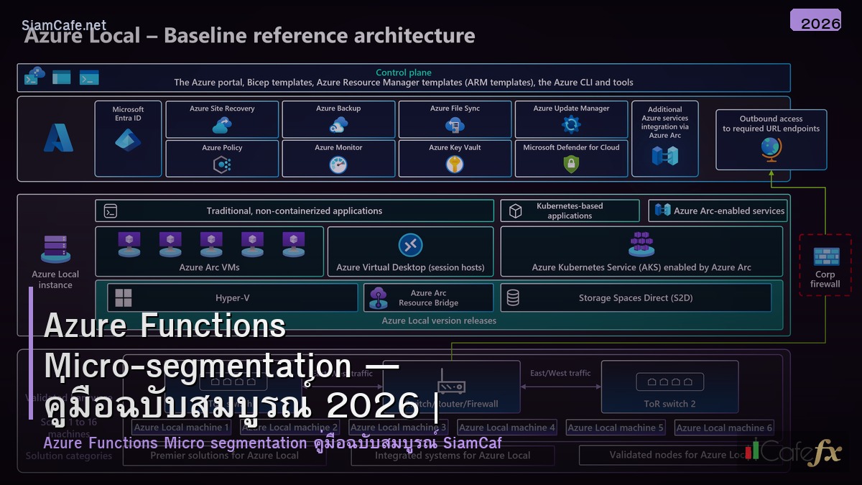
Task: Click the Azure Backup cloud icon
Action: coord(338,126)
